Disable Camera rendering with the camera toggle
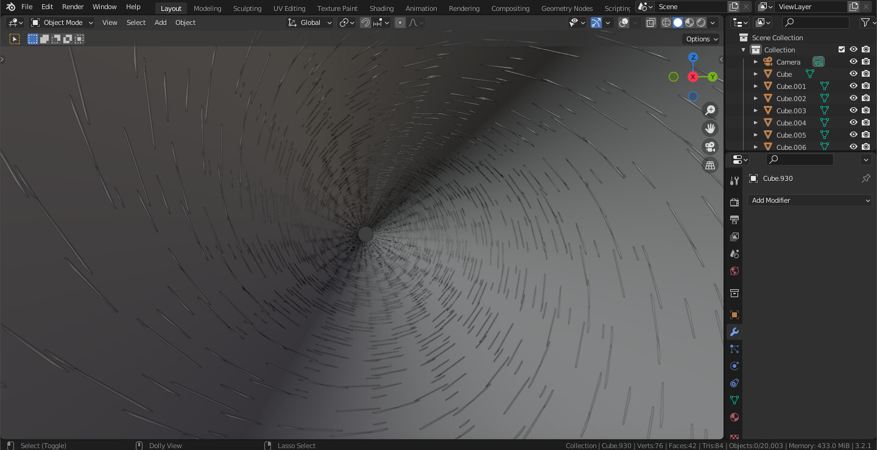This screenshot has height=450, width=877. point(865,61)
